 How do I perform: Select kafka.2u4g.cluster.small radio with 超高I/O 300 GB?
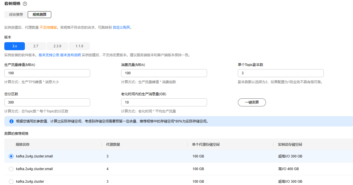pyautogui.click(x=11, y=156)
